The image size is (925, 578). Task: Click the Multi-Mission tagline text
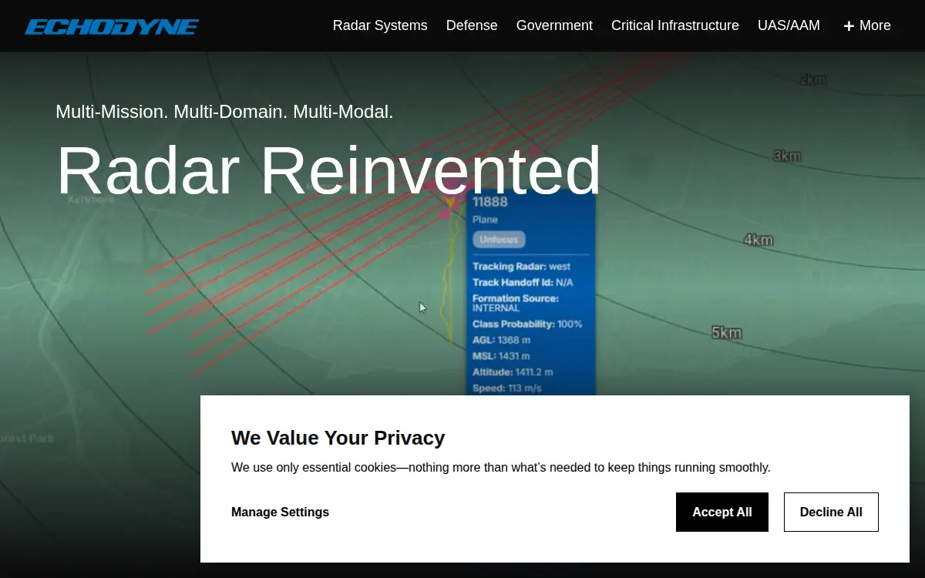224,112
